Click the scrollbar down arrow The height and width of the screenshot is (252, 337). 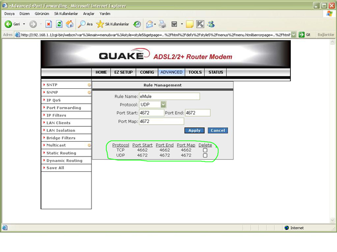tap(332, 220)
